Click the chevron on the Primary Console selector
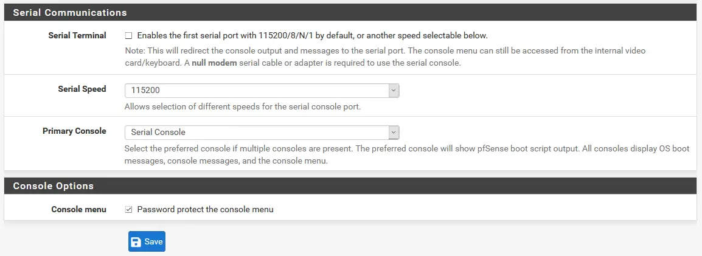Image resolution: width=702 pixels, height=256 pixels. (x=394, y=132)
